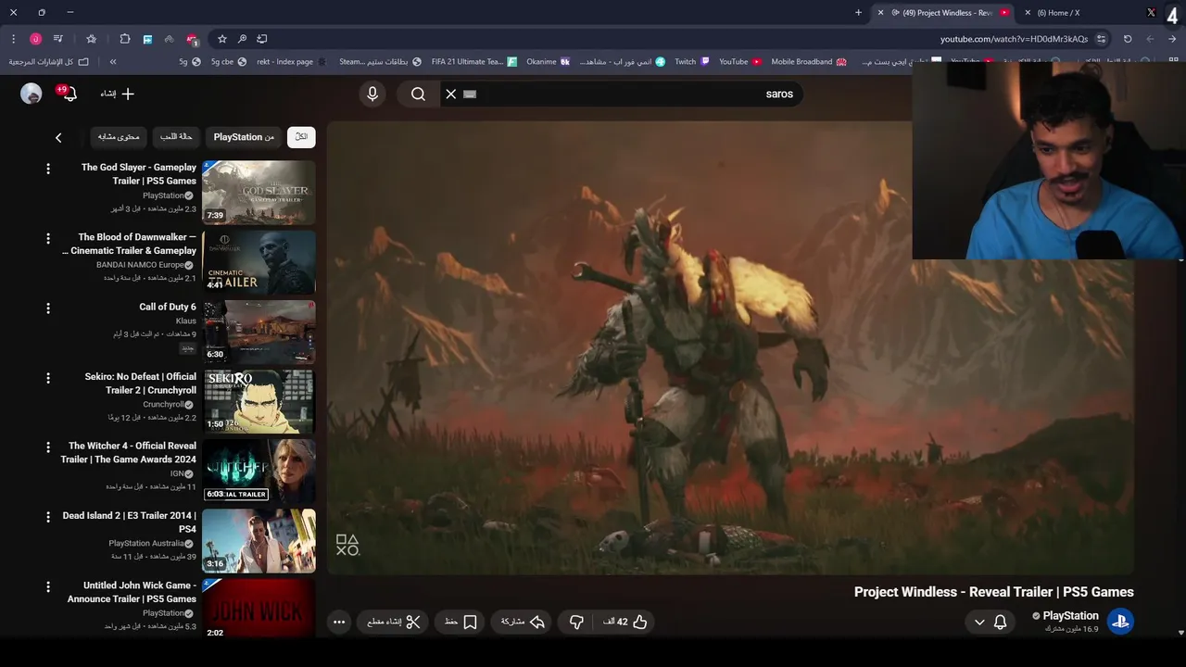Open the browser extensions puzzle icon
1186x667 pixels.
click(x=125, y=39)
